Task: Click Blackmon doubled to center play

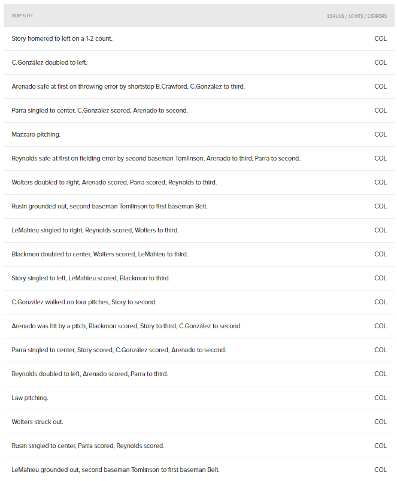Action: pyautogui.click(x=99, y=254)
